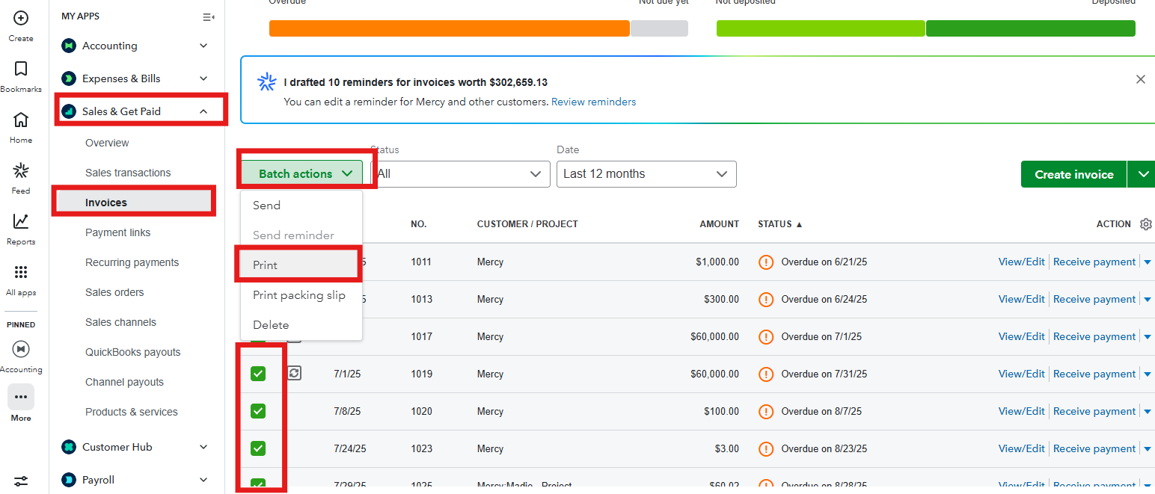The height and width of the screenshot is (494, 1155).
Task: Sort by CUSTOMER / PROJECT header
Action: (x=527, y=224)
